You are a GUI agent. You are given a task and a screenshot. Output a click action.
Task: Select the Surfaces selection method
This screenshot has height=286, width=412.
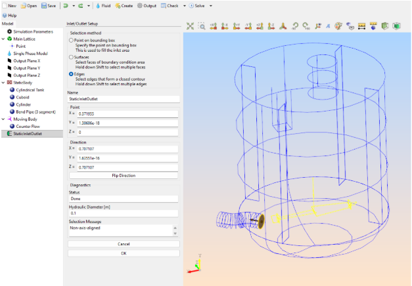point(72,57)
